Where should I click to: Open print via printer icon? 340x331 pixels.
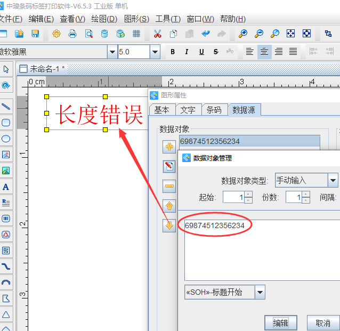click(x=72, y=34)
